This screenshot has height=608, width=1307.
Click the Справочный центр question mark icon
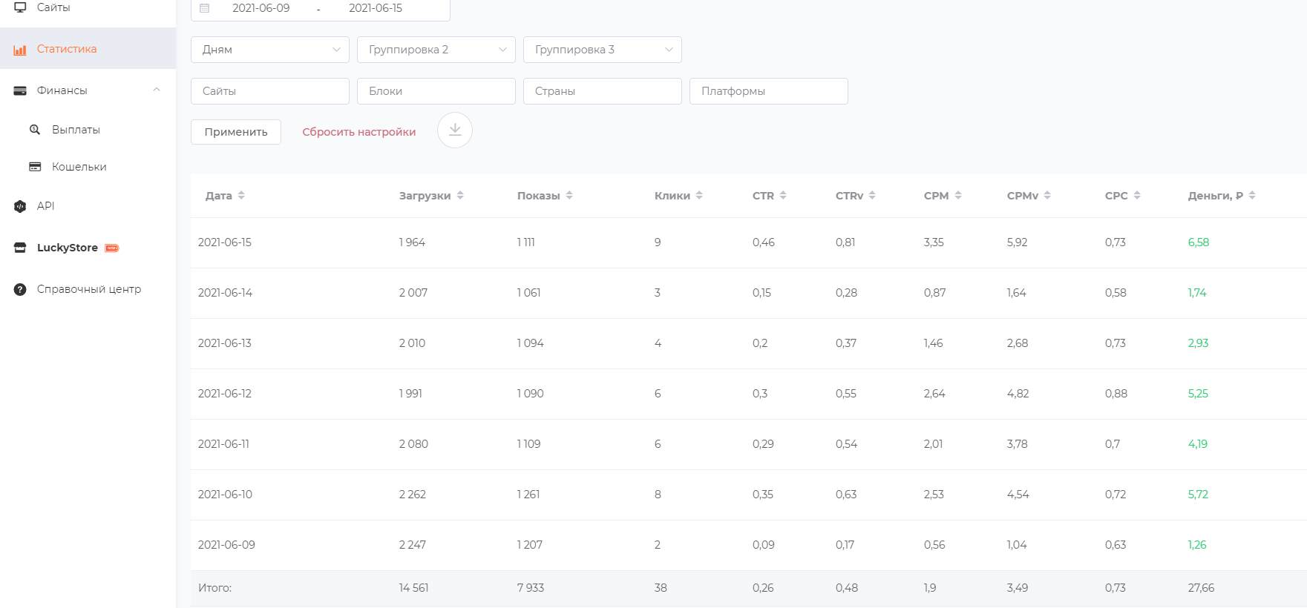click(20, 289)
